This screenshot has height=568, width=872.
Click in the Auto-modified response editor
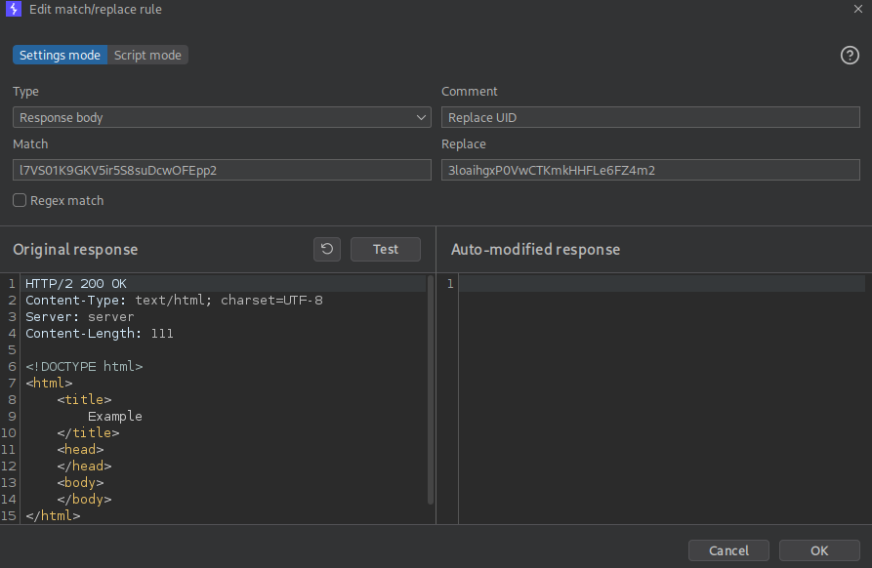[654, 390]
